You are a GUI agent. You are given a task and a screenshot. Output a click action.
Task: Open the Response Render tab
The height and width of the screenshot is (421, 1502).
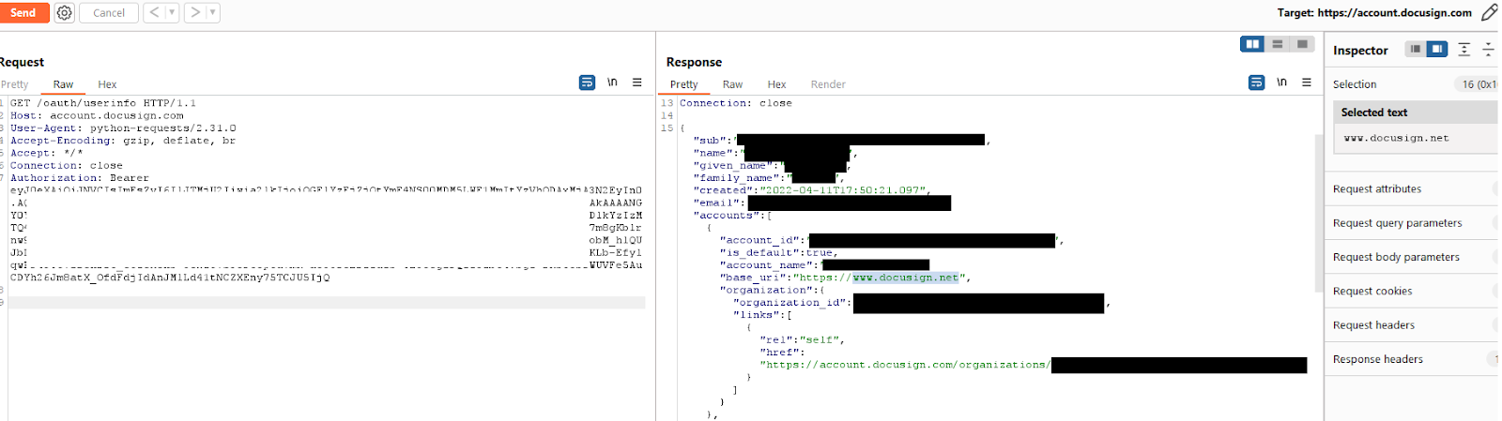click(828, 84)
